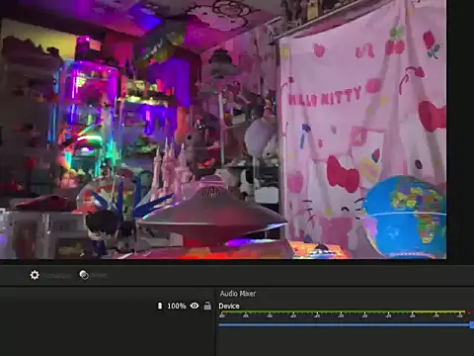This screenshot has width=474, height=356.
Task: Open source Properties via the gear icon
Action: 35,275
